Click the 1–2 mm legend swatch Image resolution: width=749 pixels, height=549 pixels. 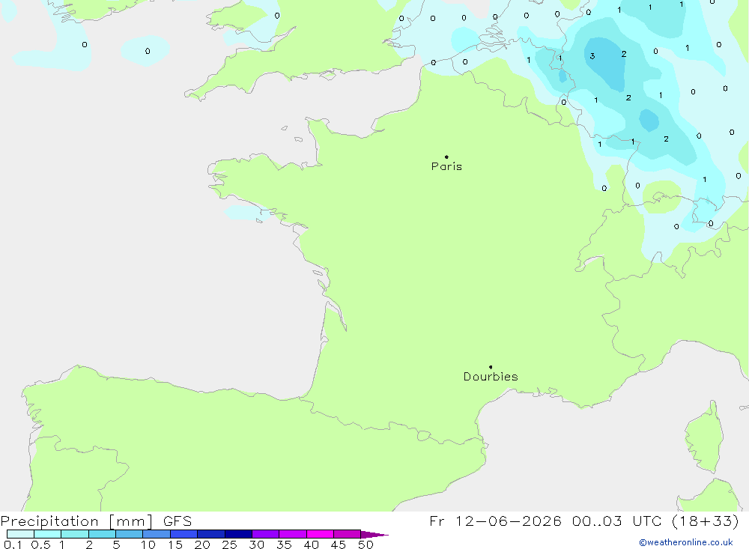coord(75,534)
